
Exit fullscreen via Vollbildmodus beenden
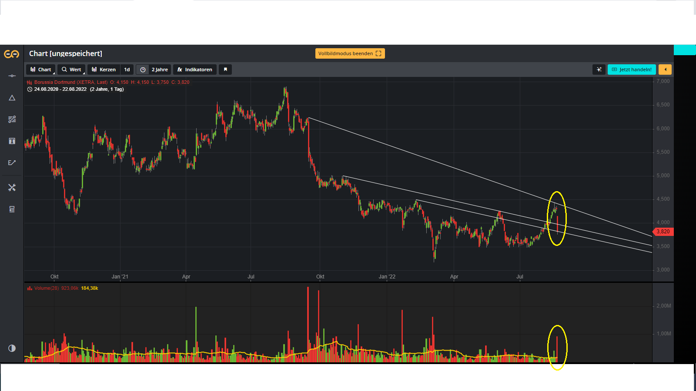(x=350, y=53)
